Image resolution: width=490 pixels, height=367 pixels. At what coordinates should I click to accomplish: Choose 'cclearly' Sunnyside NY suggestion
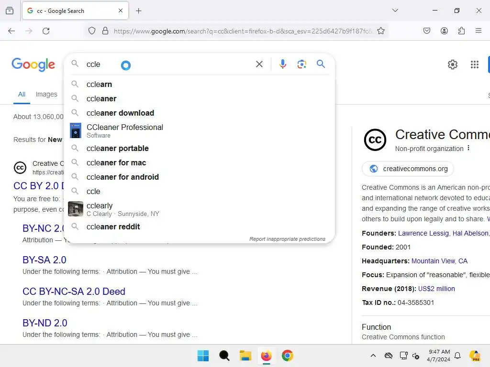200,209
